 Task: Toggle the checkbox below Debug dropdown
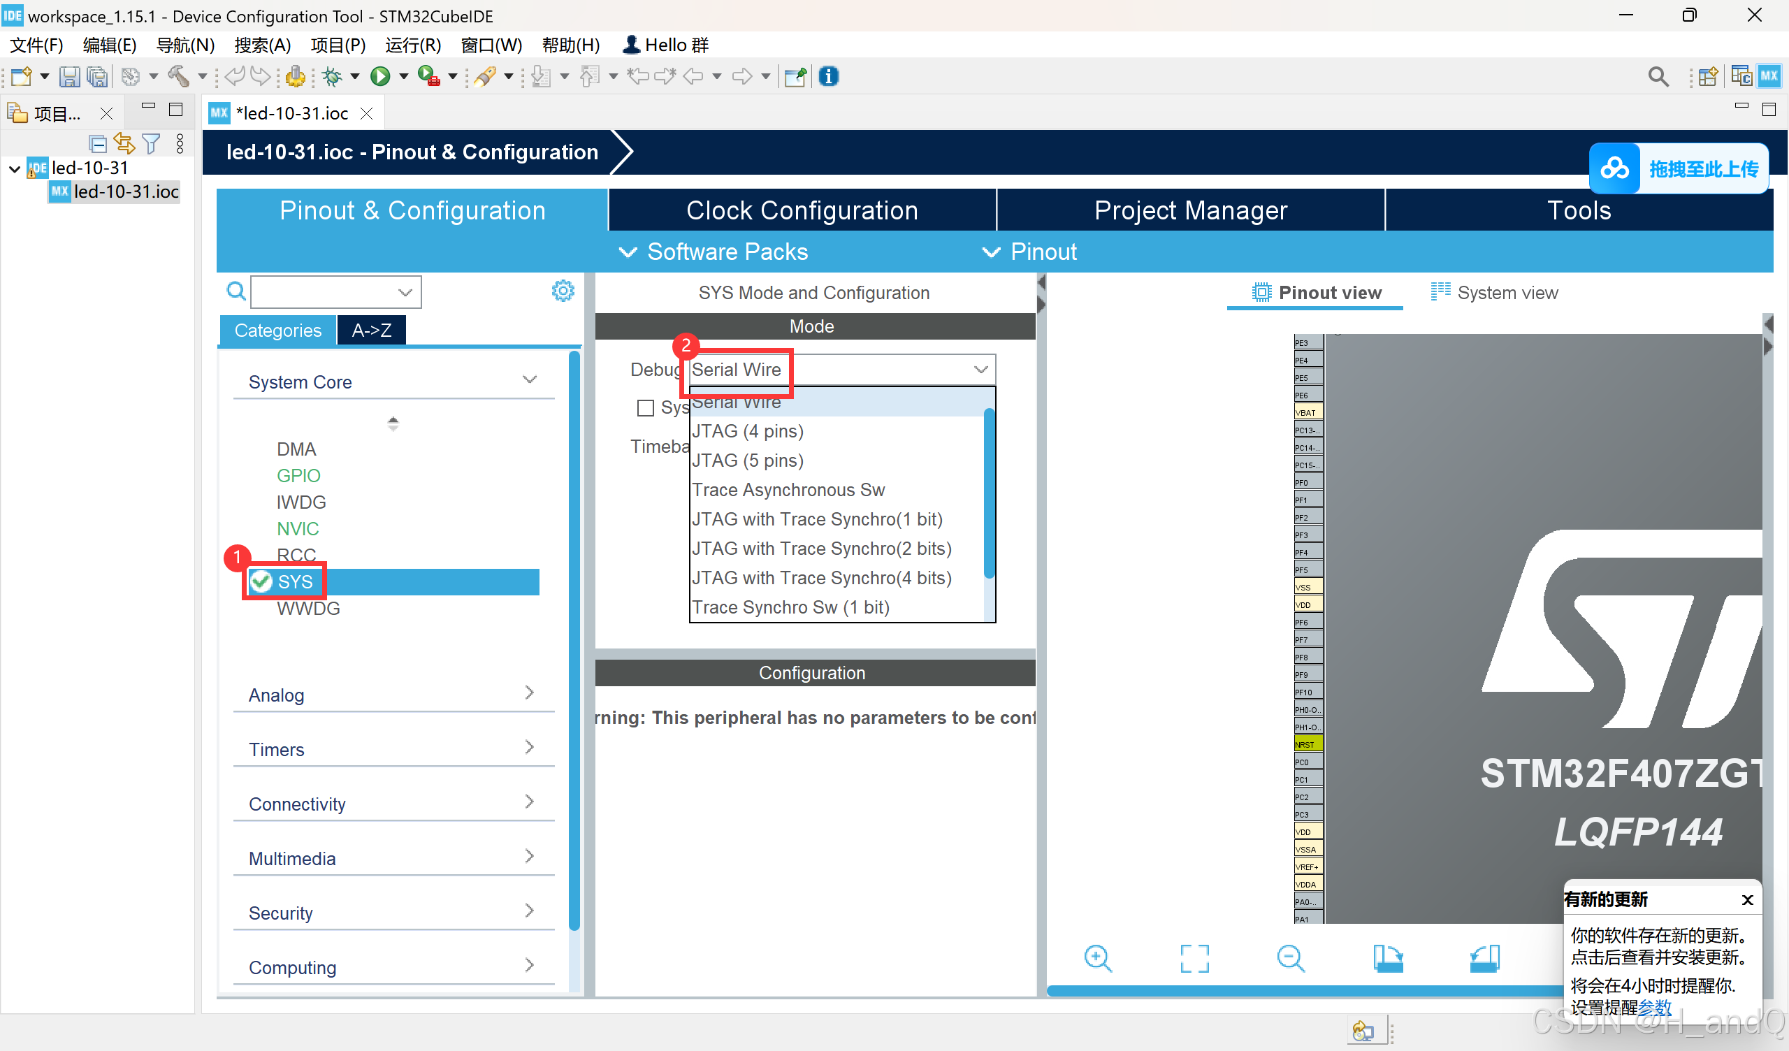click(645, 407)
